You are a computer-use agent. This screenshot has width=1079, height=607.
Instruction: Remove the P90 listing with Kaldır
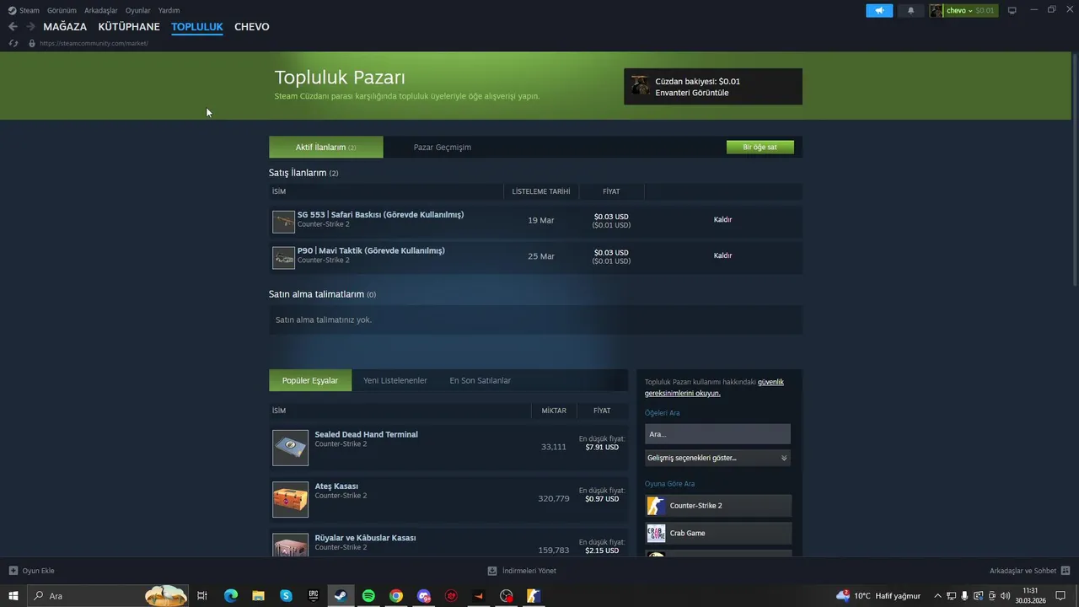pyautogui.click(x=723, y=255)
